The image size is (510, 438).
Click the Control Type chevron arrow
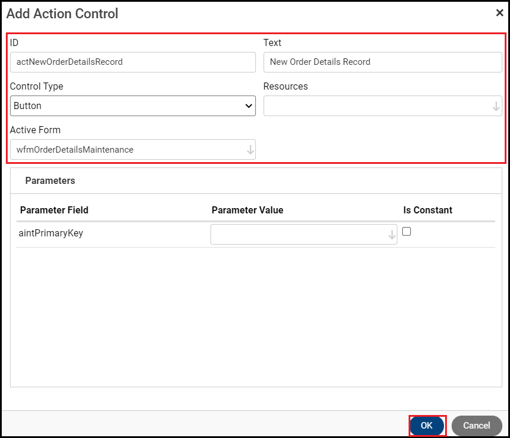coord(248,106)
